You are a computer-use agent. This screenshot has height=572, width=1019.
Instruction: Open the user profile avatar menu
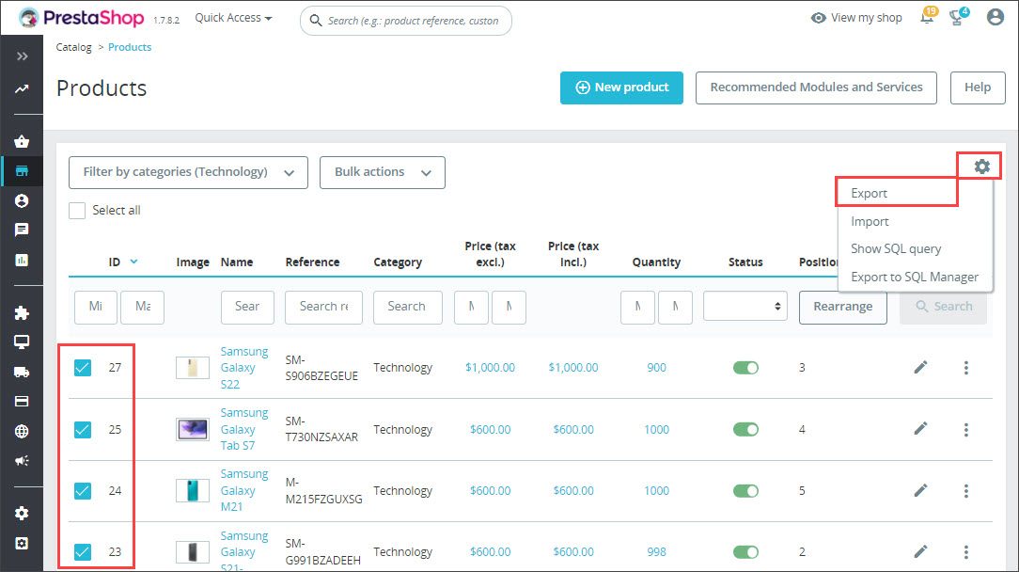click(x=995, y=17)
